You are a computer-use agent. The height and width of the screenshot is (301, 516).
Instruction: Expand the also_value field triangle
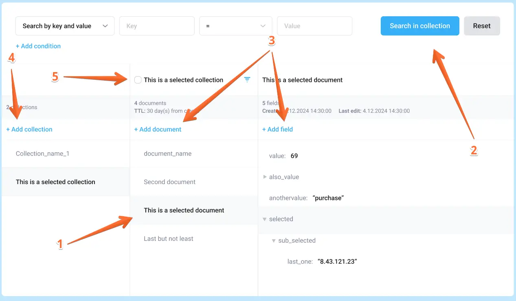click(265, 177)
